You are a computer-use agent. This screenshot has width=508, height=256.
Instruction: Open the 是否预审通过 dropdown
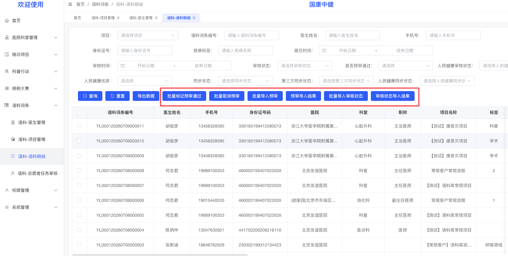pos(406,65)
